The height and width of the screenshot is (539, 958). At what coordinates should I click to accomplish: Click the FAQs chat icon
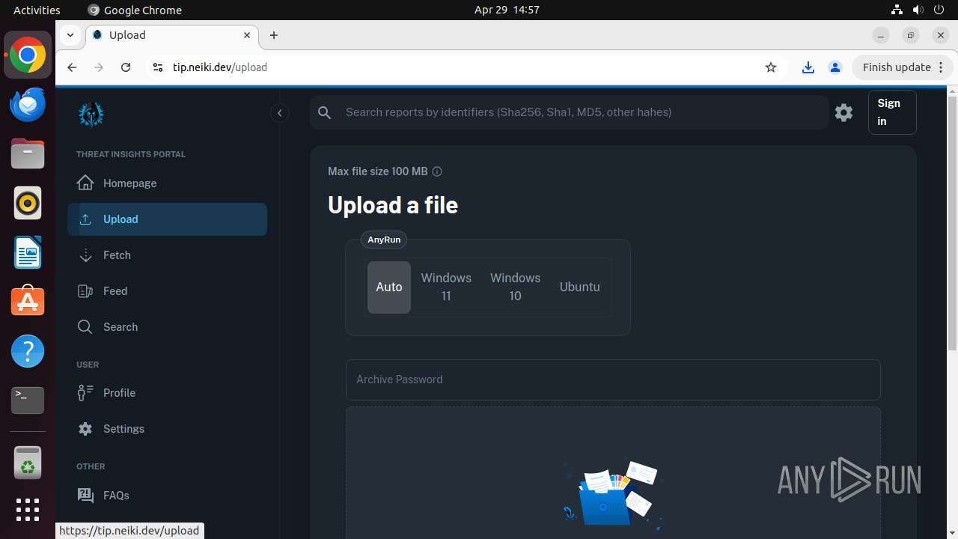pos(85,495)
